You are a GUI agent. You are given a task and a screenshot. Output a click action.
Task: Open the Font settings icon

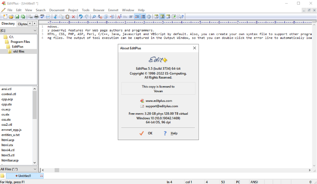119,16
